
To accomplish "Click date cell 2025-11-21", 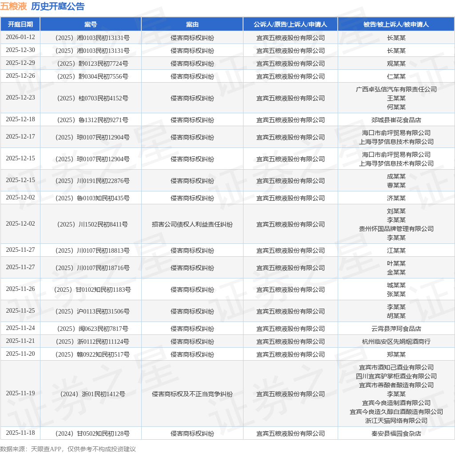I will 20,341.
